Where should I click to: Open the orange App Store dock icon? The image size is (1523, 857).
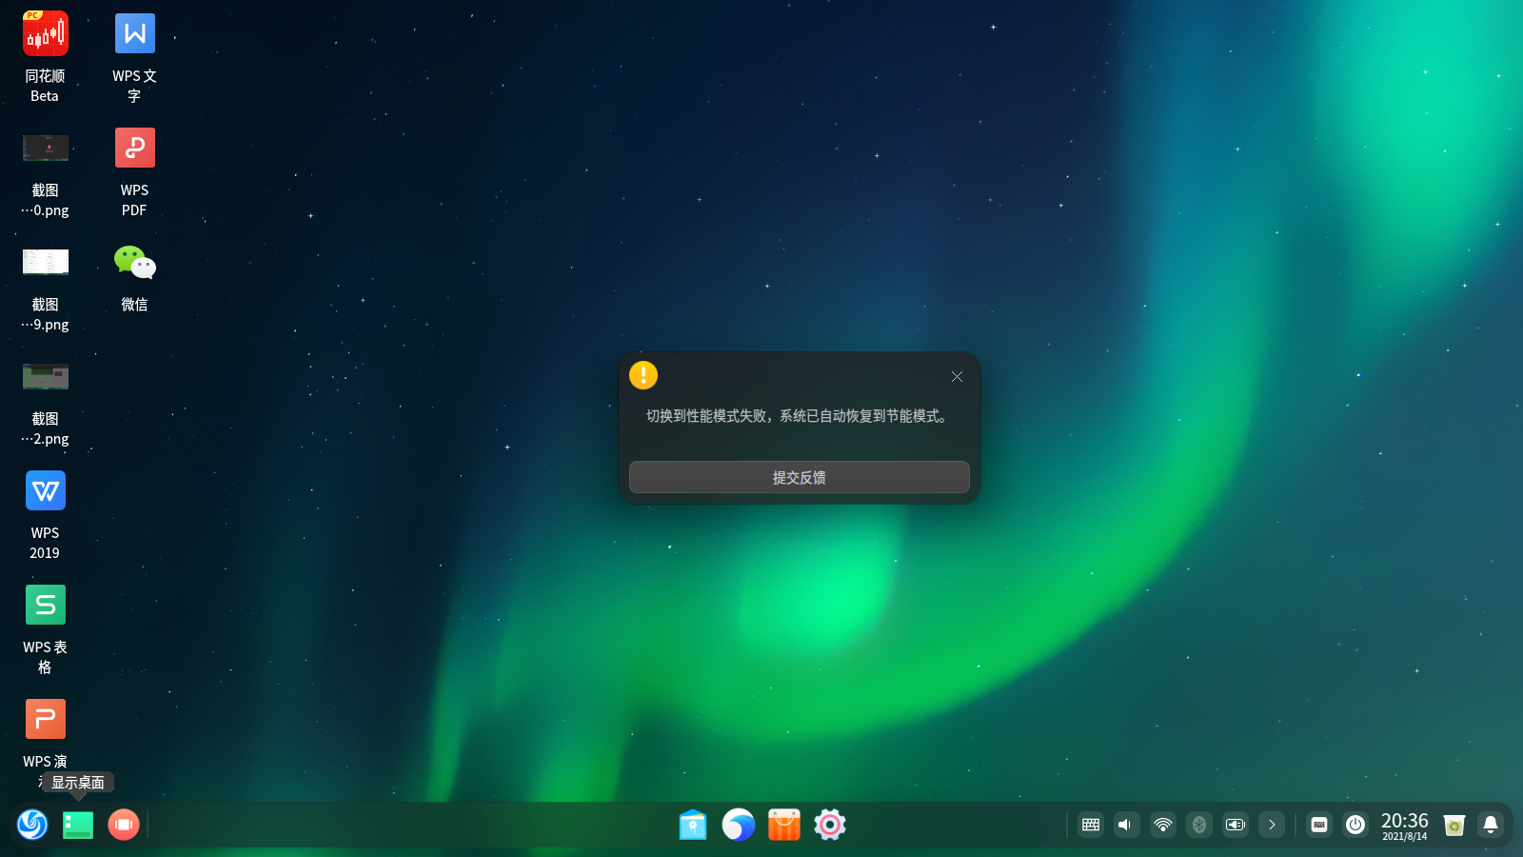(784, 825)
